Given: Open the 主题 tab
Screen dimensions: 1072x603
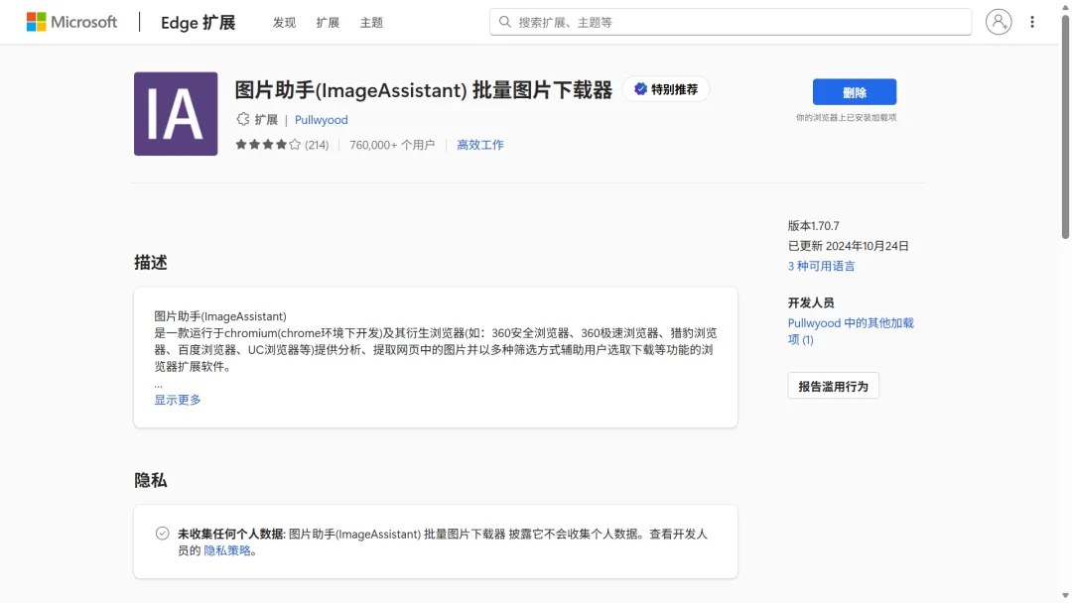Looking at the screenshot, I should (x=371, y=23).
